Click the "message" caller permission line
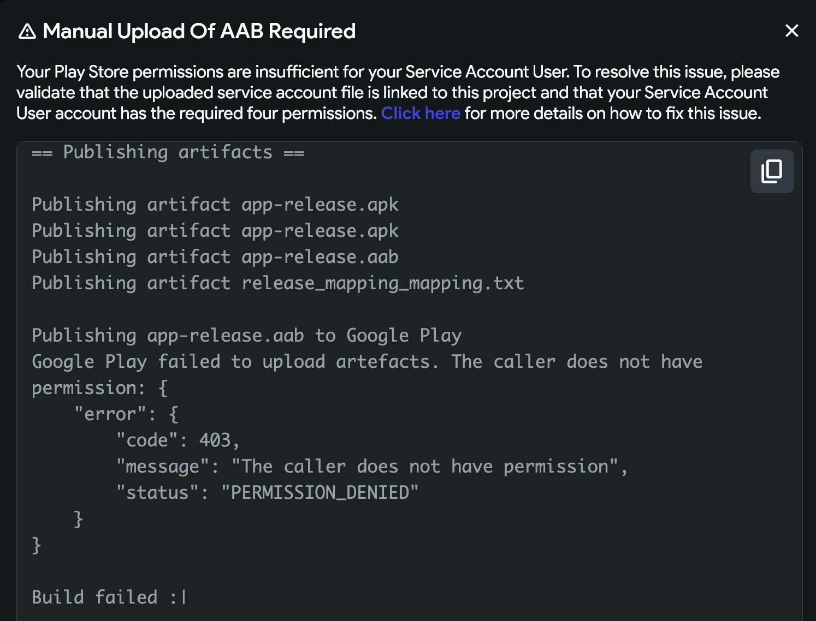This screenshot has width=816, height=621. point(372,467)
